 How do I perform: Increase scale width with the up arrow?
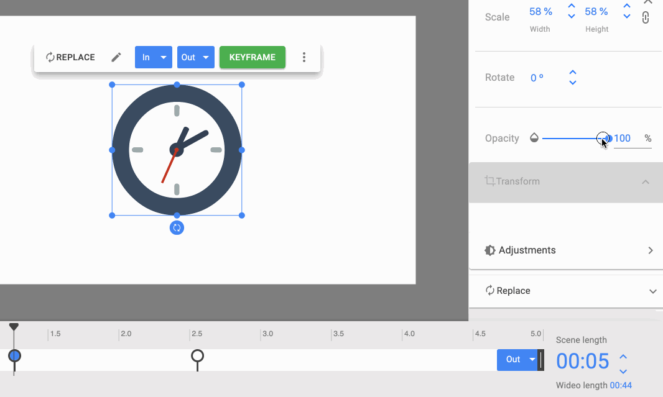pyautogui.click(x=571, y=6)
